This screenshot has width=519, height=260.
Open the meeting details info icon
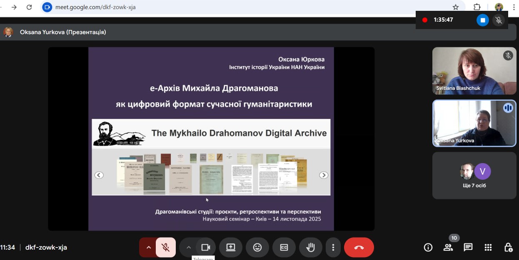click(428, 248)
